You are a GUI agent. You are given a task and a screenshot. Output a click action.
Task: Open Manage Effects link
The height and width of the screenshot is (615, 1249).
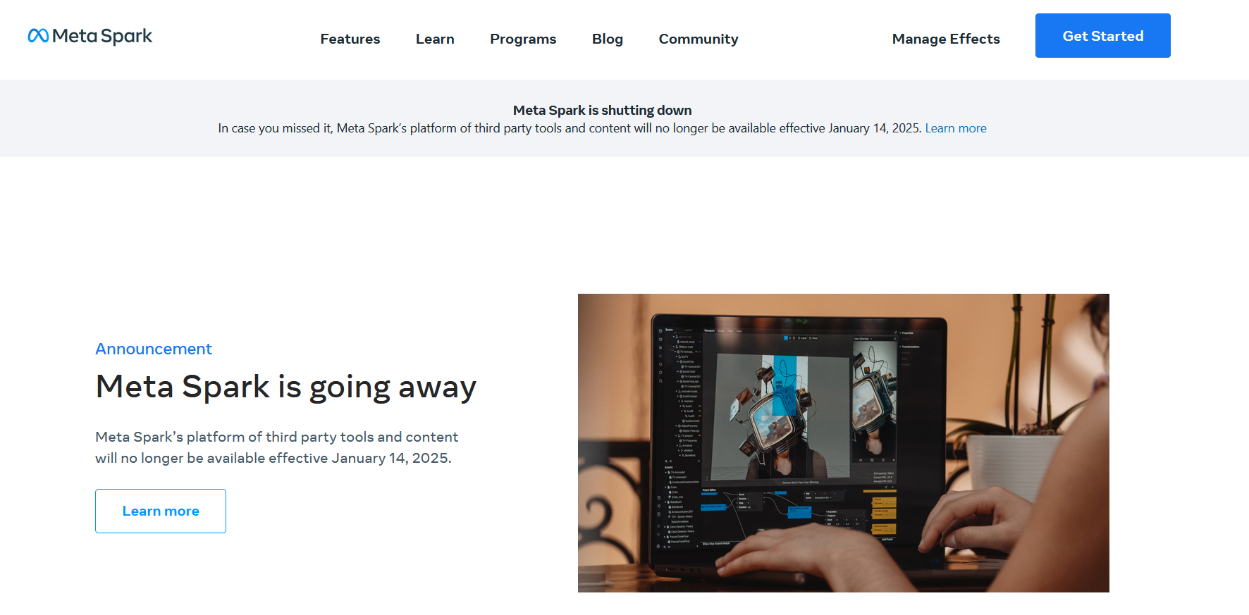coord(946,39)
